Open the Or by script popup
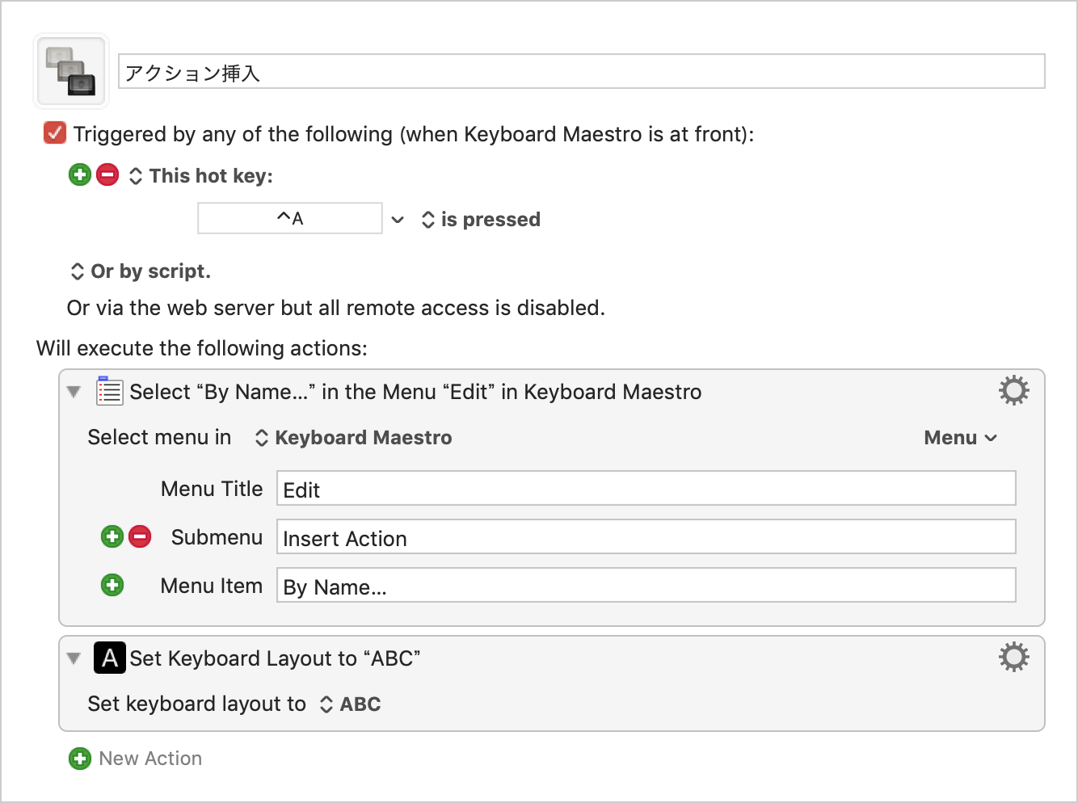 pos(141,271)
